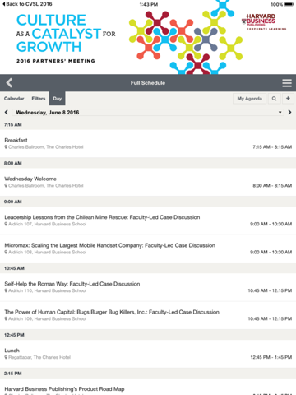Viewport: 296px width, 395px height.
Task: Open Micromax Mobile Handset case discussion
Action: pos(148,249)
